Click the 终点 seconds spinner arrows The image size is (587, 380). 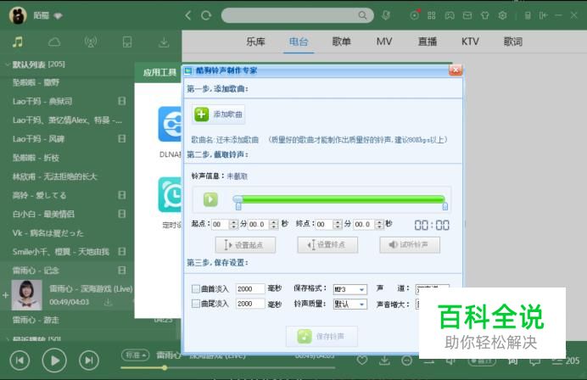pos(380,224)
